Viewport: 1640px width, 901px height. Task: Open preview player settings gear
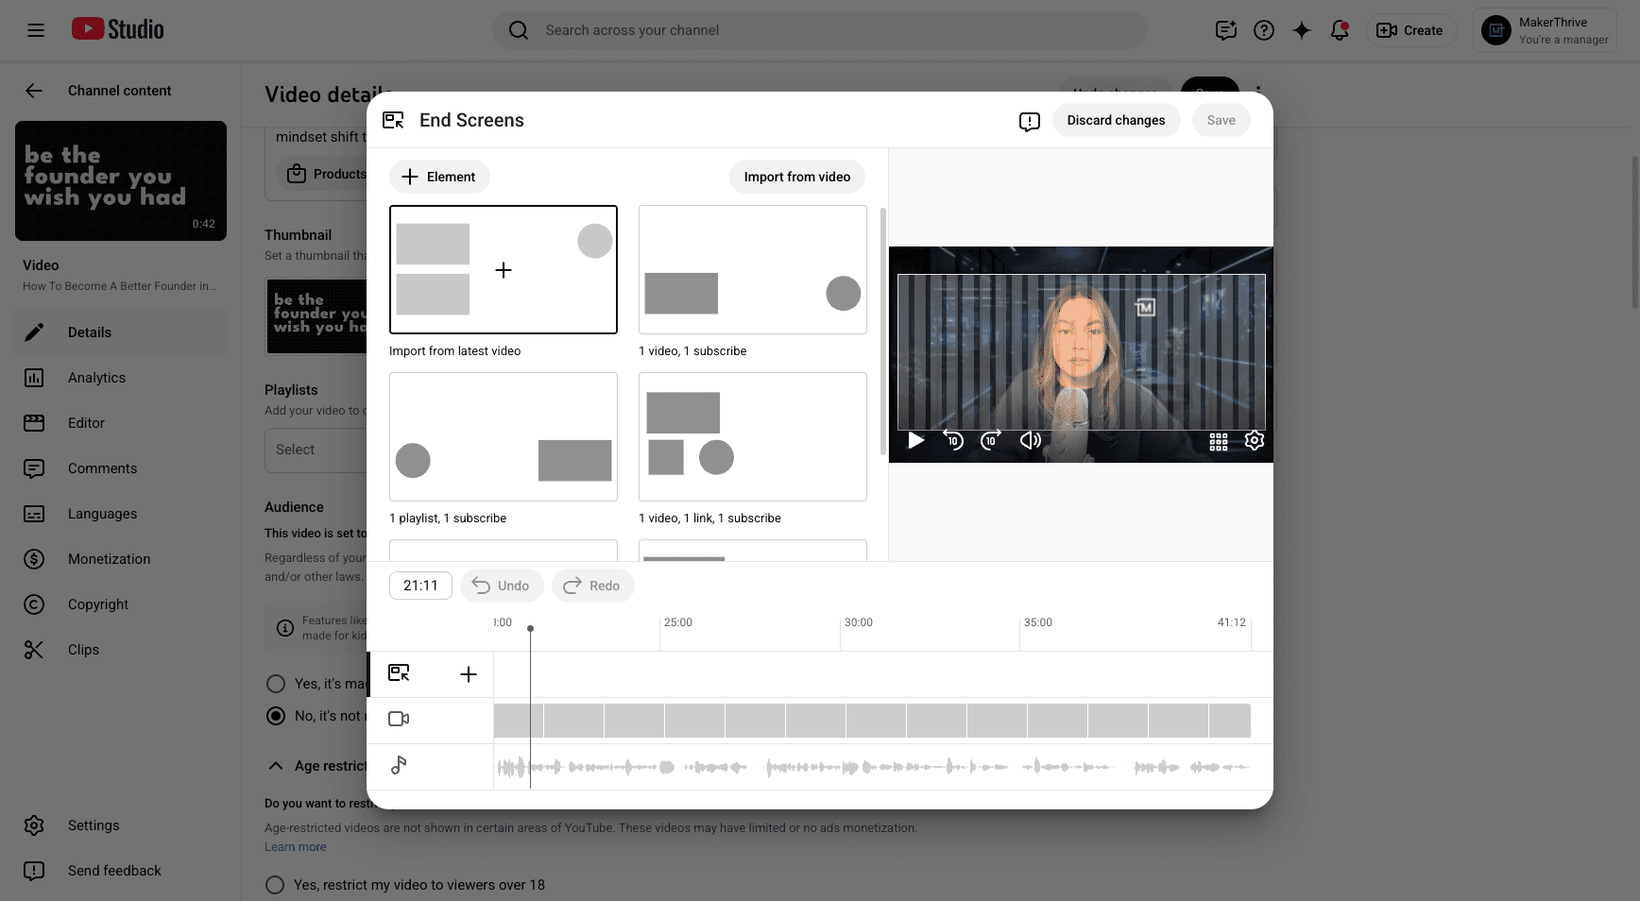click(1255, 440)
